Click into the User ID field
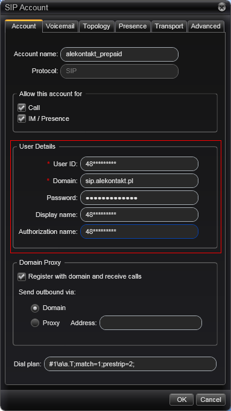 click(x=139, y=164)
